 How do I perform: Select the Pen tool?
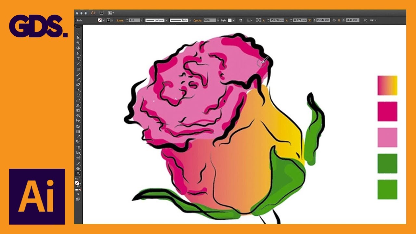78,53
